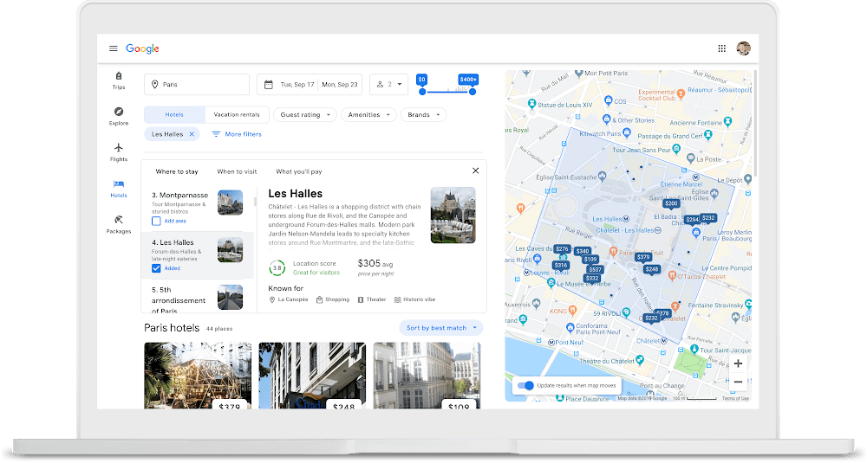Switch to Vacation rentals tab
The height and width of the screenshot is (463, 867).
(x=237, y=115)
